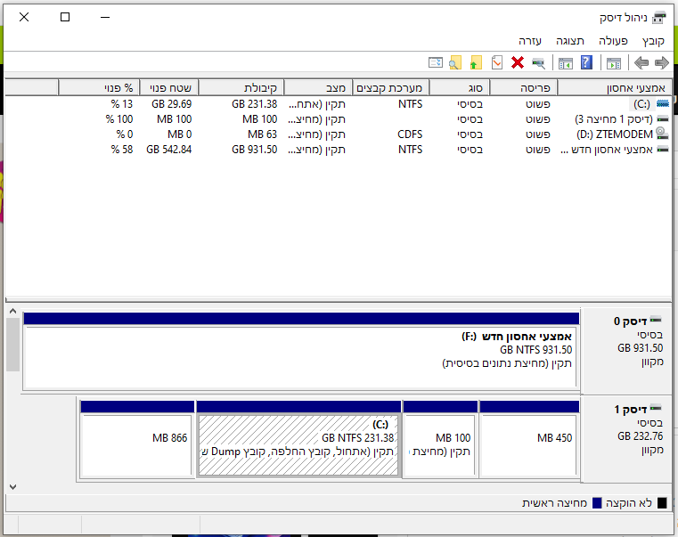The width and height of the screenshot is (678, 537).
Task: Toggle the action pane toolbar icon
Action: click(x=566, y=63)
